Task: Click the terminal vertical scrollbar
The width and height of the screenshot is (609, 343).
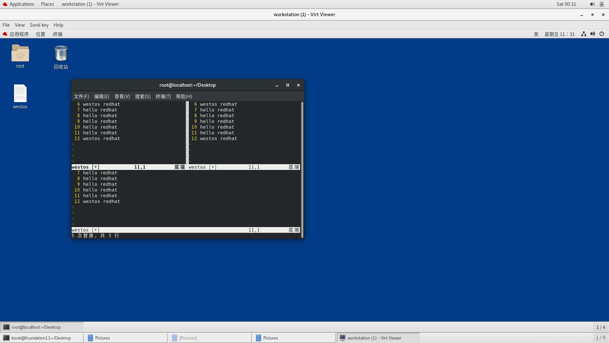Action: tap(302, 170)
